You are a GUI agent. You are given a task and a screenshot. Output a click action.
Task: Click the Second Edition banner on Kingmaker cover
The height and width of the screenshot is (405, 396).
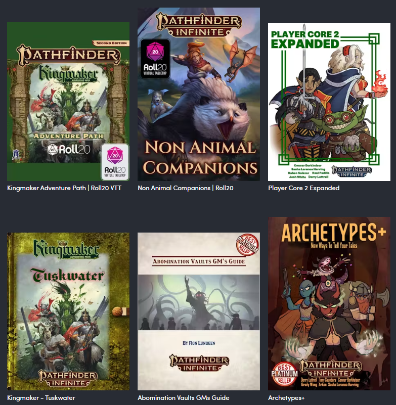(111, 43)
